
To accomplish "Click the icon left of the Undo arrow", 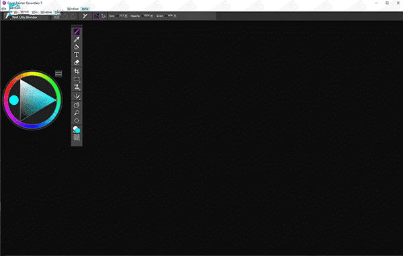I will [x=57, y=17].
